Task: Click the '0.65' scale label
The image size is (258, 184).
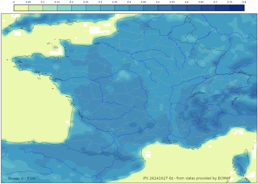Action: [x=201, y=2]
